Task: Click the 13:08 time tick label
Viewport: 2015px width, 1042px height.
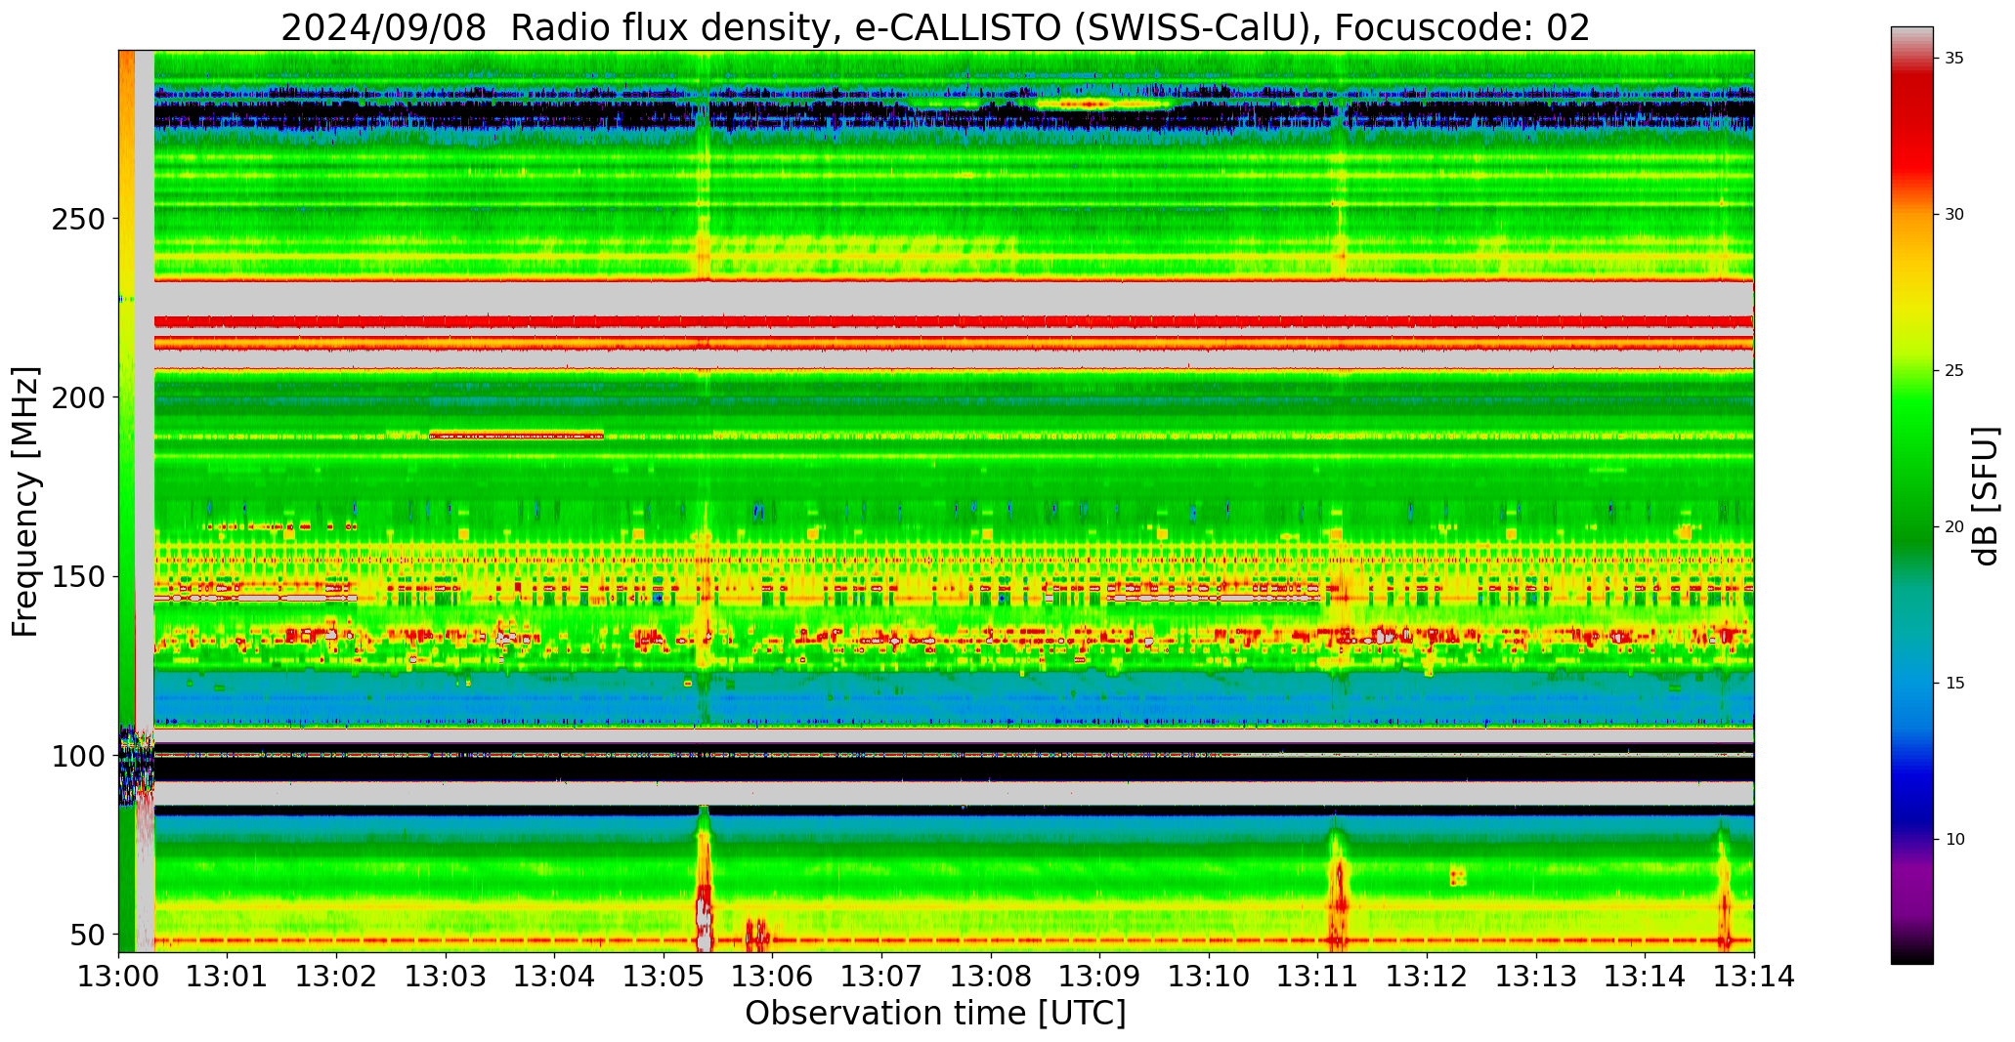Action: (991, 977)
